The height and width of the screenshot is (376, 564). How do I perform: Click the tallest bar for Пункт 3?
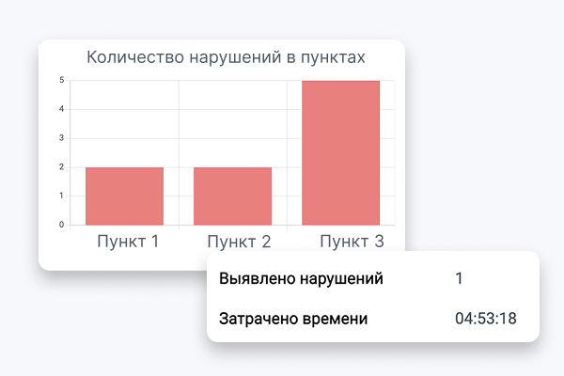[340, 152]
